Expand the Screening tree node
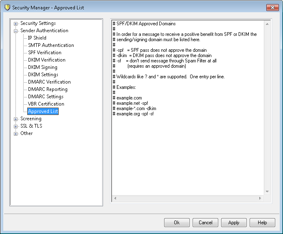The image size is (283, 234). (x=16, y=119)
